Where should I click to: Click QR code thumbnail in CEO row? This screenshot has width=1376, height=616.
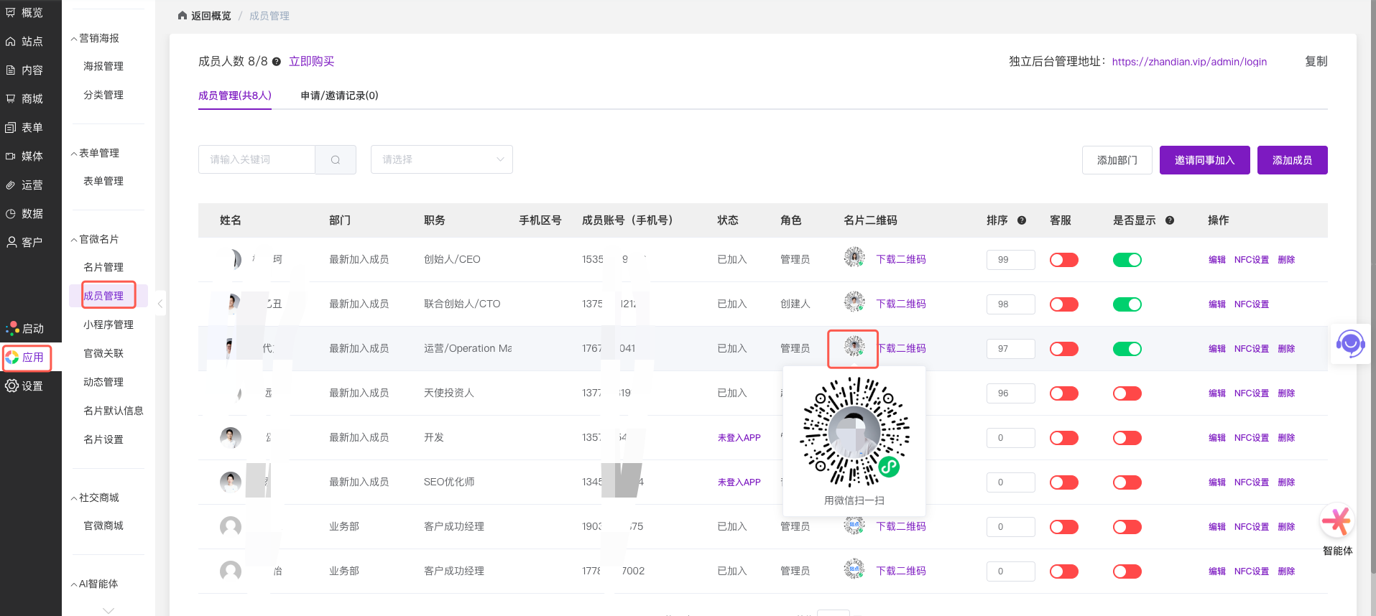[x=854, y=257]
